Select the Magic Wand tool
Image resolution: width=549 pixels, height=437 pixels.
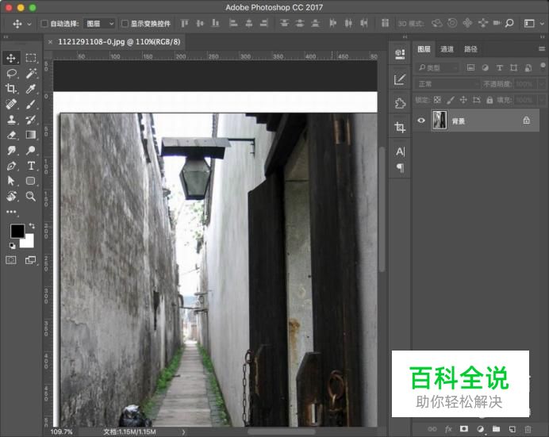coord(31,73)
